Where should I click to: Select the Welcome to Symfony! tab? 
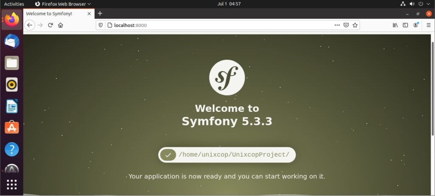(x=59, y=14)
